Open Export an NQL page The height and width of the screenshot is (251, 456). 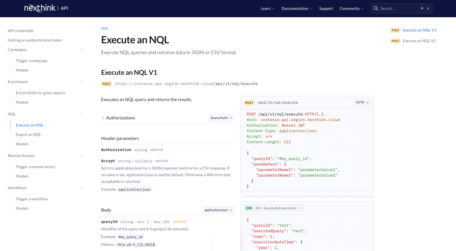(28, 135)
